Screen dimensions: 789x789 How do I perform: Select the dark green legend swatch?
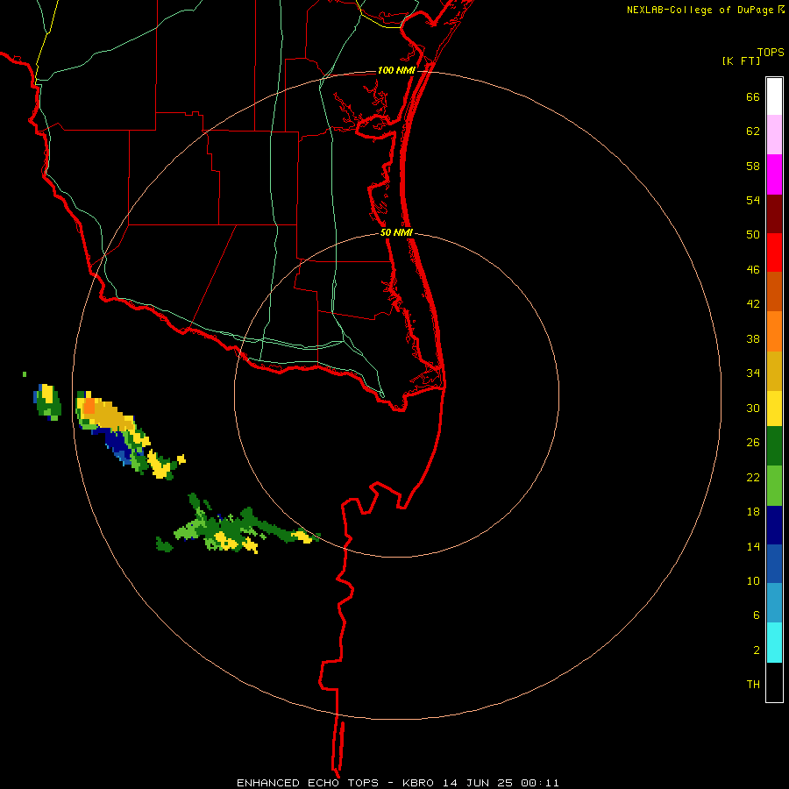coord(774,446)
